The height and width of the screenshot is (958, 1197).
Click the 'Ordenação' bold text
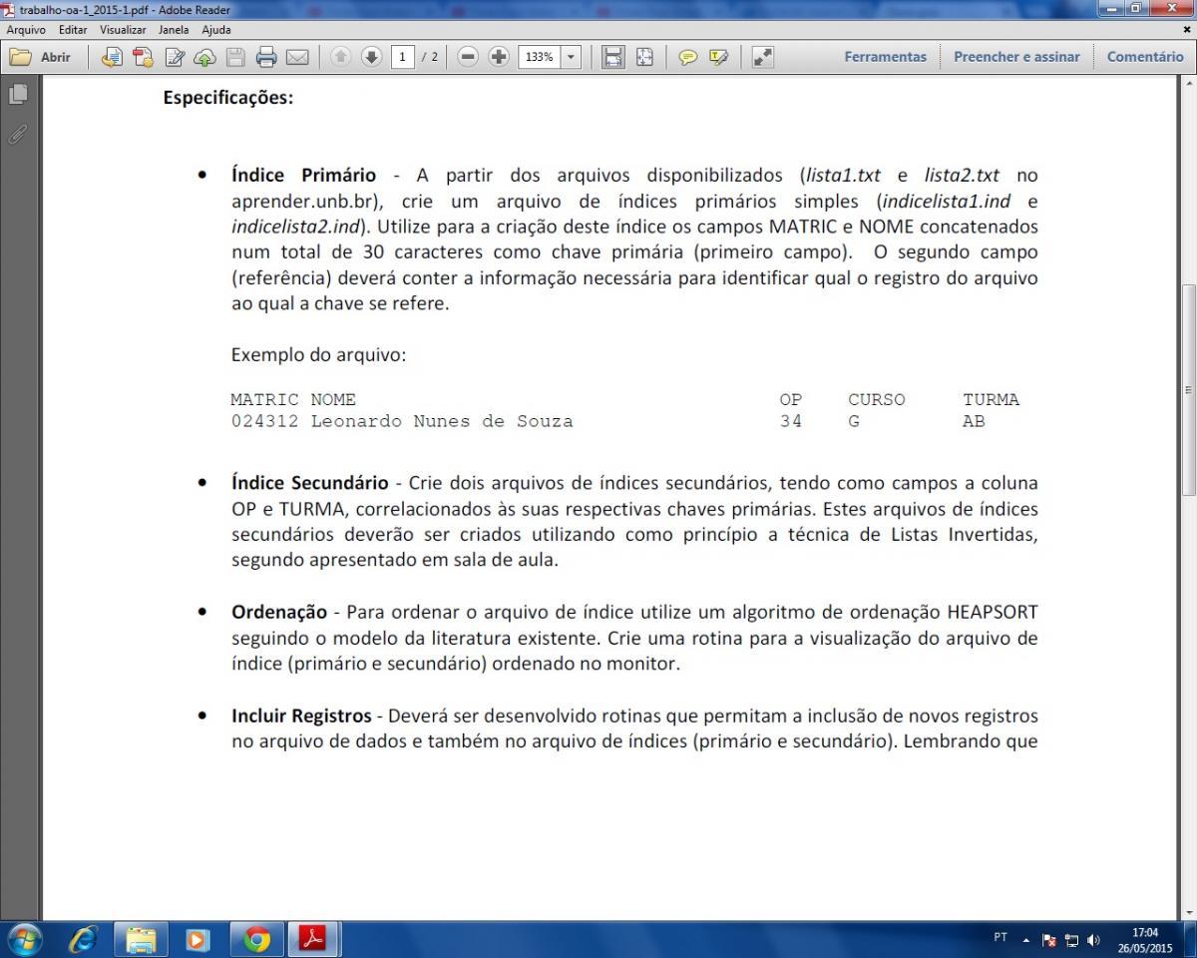tap(279, 612)
